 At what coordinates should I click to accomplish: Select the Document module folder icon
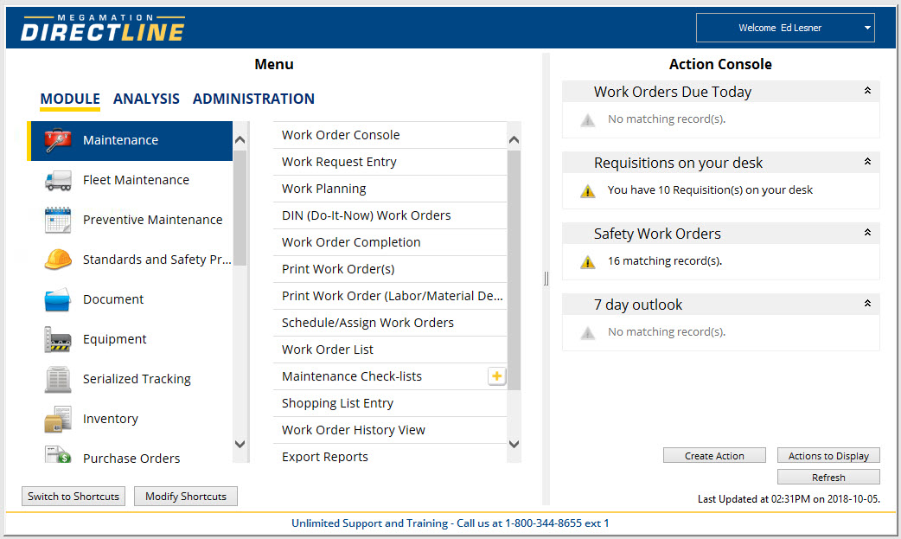55,298
